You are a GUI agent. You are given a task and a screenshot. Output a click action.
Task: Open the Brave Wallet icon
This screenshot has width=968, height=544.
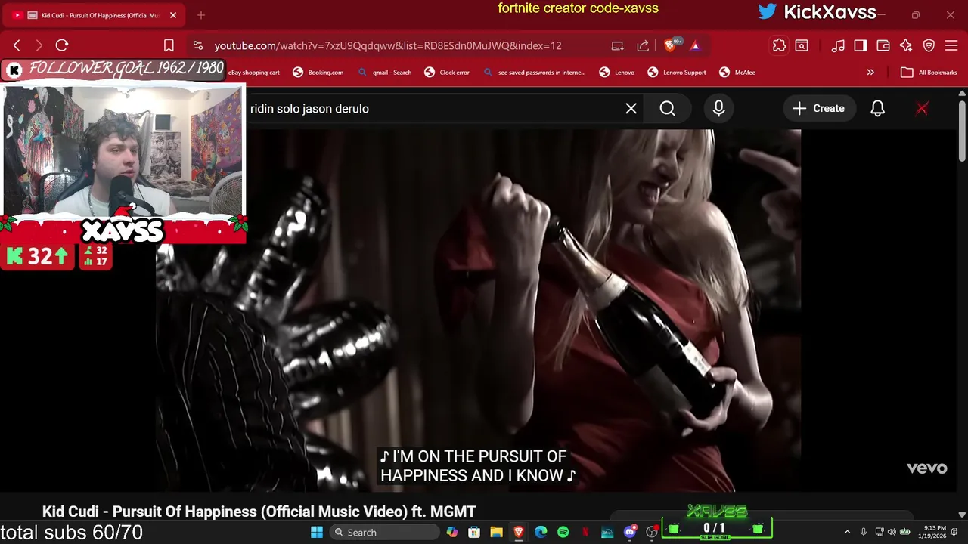coord(883,45)
